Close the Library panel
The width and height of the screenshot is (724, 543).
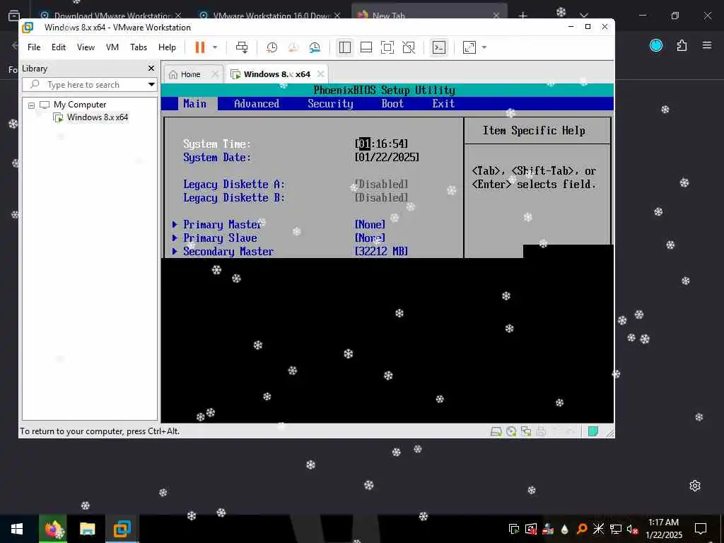(151, 69)
